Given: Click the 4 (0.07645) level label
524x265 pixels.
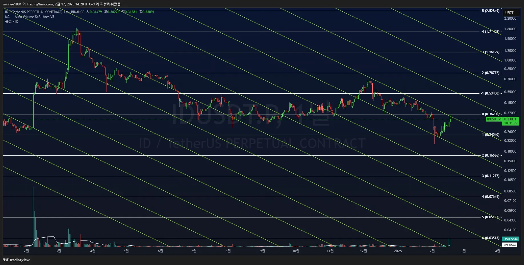Looking at the screenshot, I should pyautogui.click(x=491, y=197).
